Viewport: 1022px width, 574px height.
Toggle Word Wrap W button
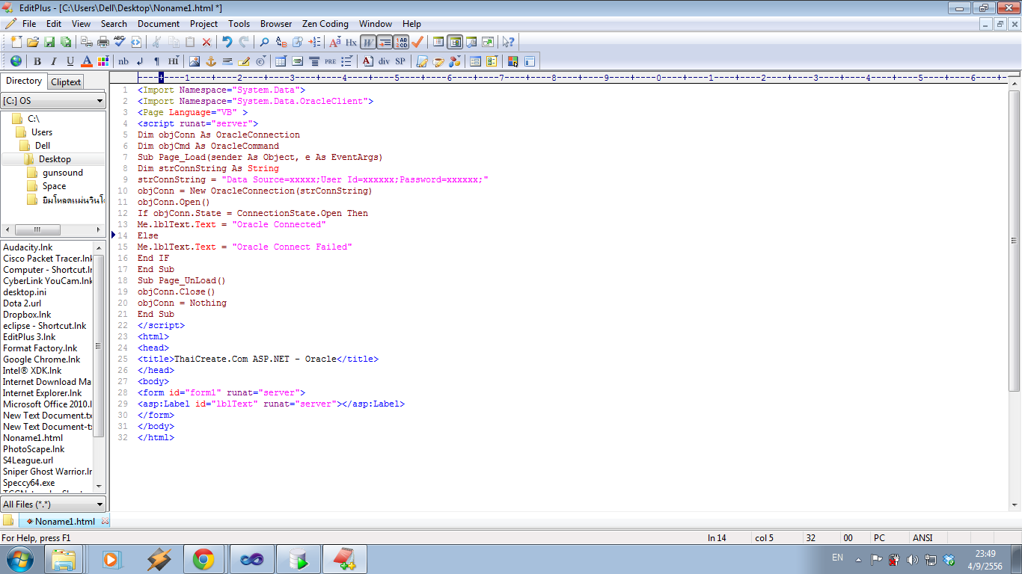point(367,42)
